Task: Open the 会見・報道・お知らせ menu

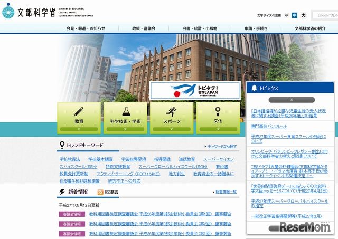Action: [86, 28]
